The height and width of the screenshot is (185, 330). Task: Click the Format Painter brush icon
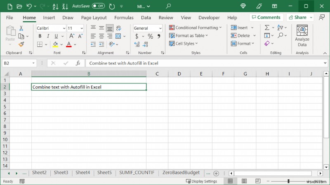(21, 44)
